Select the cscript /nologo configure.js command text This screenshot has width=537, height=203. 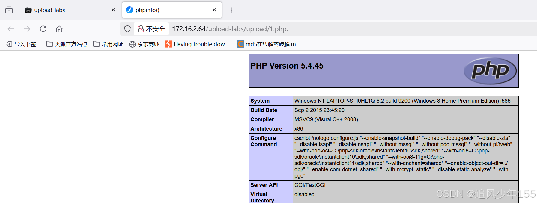pos(403,157)
